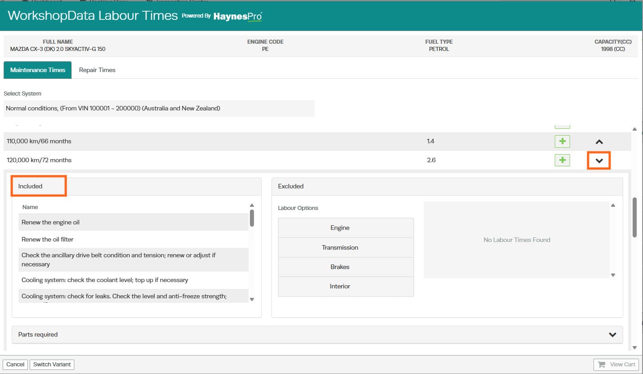Expand the 120,000 km/72 months row chevron
Image resolution: width=643 pixels, height=374 pixels.
point(599,160)
